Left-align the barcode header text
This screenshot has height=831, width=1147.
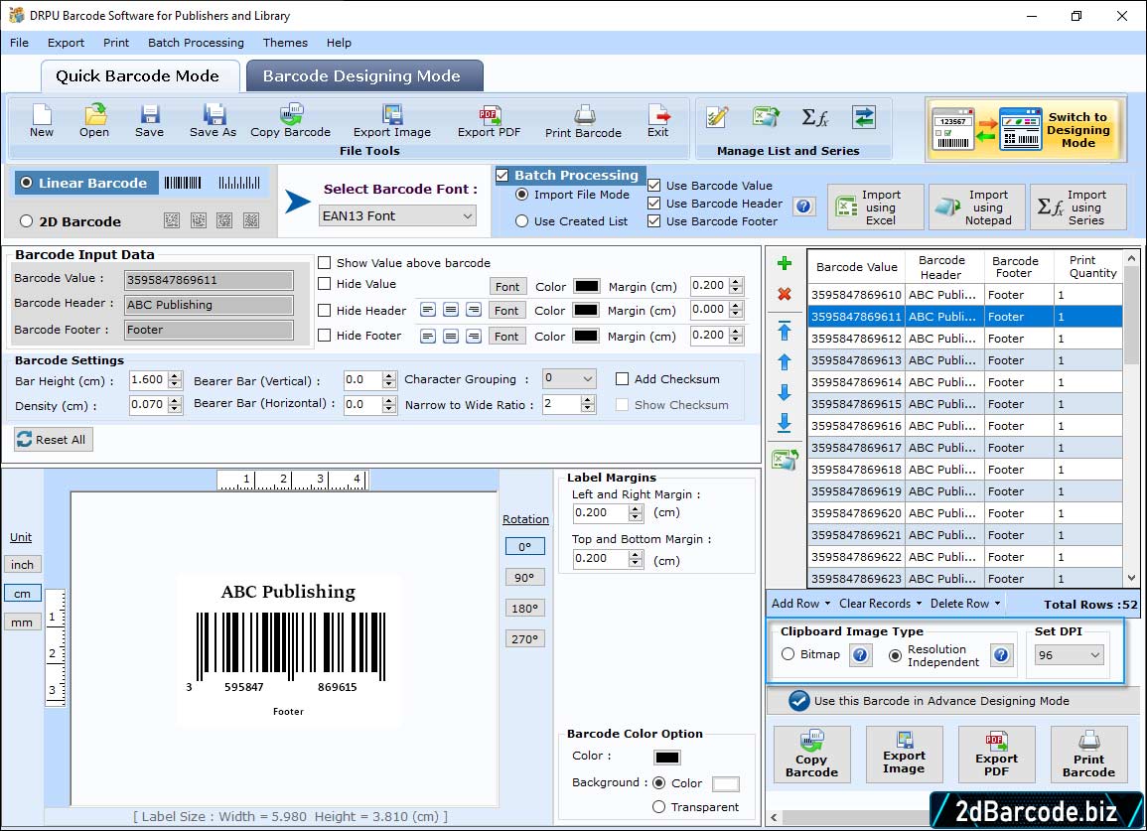pos(428,310)
